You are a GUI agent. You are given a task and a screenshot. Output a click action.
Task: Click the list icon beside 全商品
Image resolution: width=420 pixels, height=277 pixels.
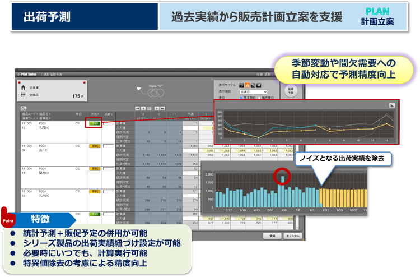pyautogui.click(x=24, y=95)
